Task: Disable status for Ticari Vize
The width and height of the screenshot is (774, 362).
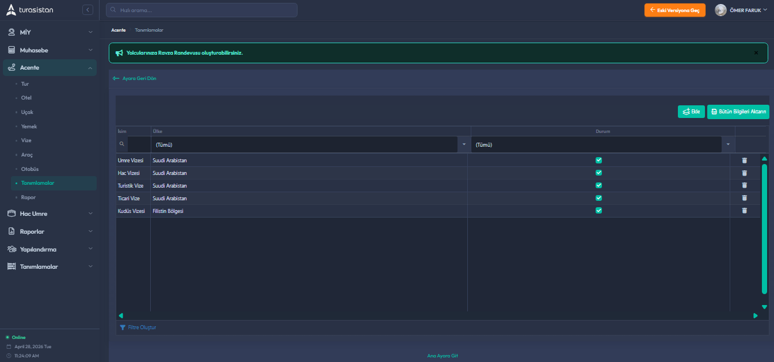Action: [598, 198]
